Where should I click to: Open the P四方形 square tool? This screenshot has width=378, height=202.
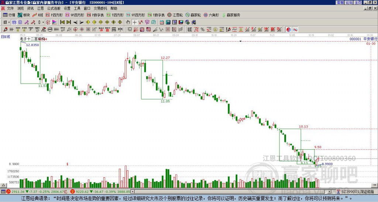click(54, 15)
